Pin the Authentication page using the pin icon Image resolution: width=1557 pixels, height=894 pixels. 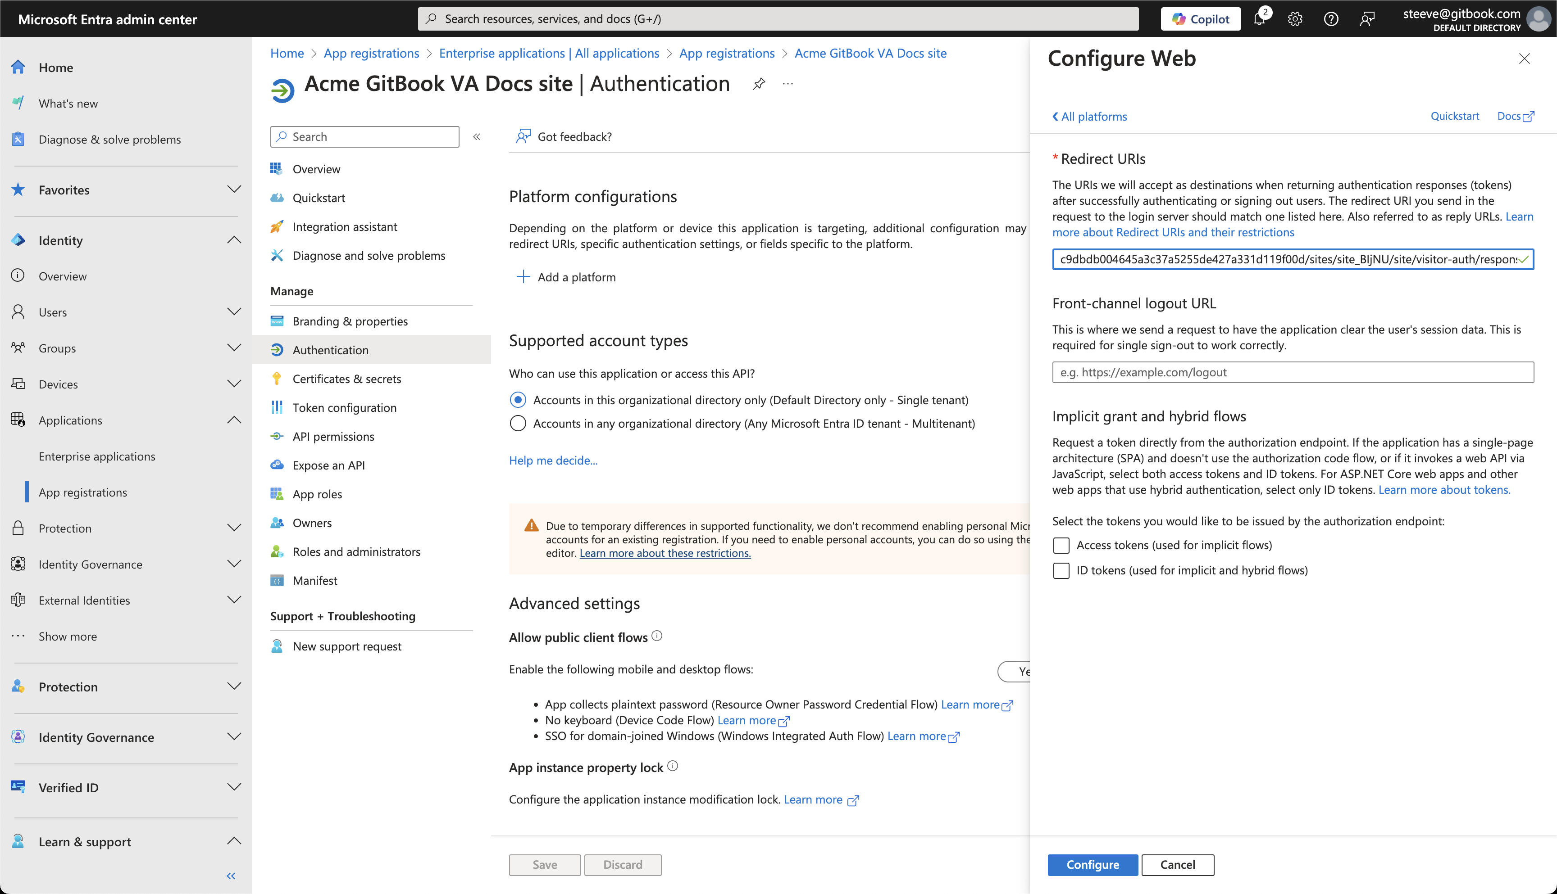[759, 84]
